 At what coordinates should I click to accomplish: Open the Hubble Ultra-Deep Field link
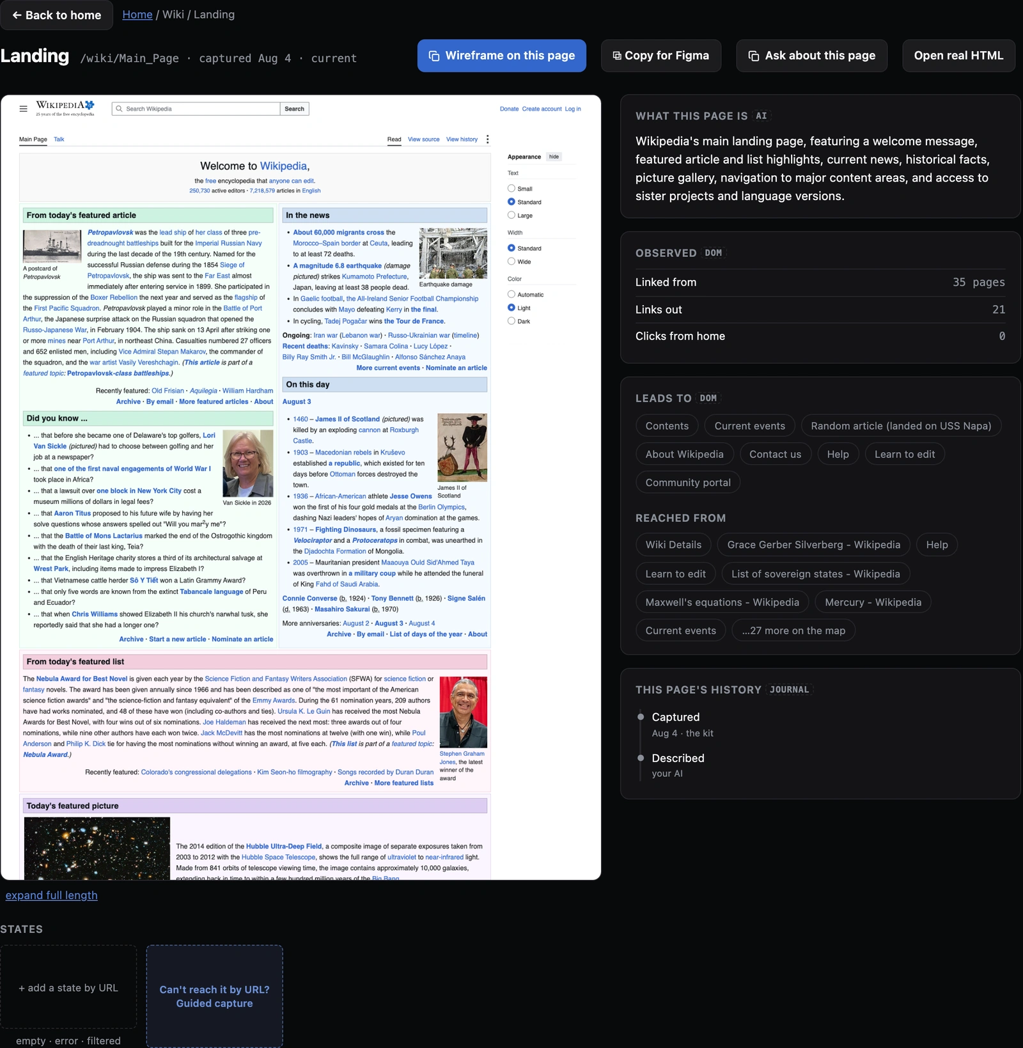pyautogui.click(x=284, y=846)
